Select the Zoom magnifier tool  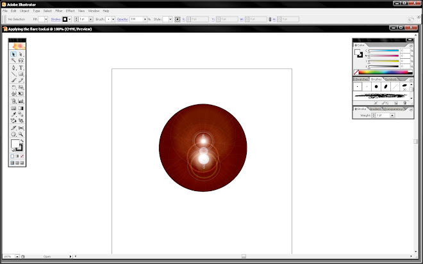pos(21,134)
